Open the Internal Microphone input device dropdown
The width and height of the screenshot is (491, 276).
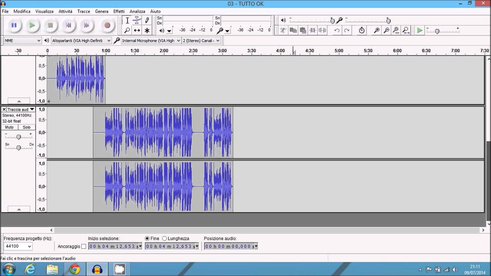151,40
